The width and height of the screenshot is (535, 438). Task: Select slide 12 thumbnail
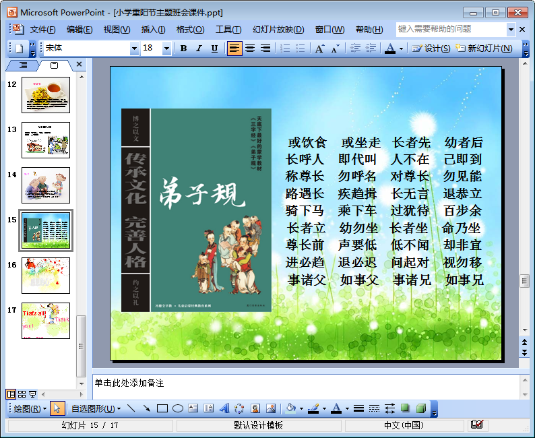tap(46, 95)
